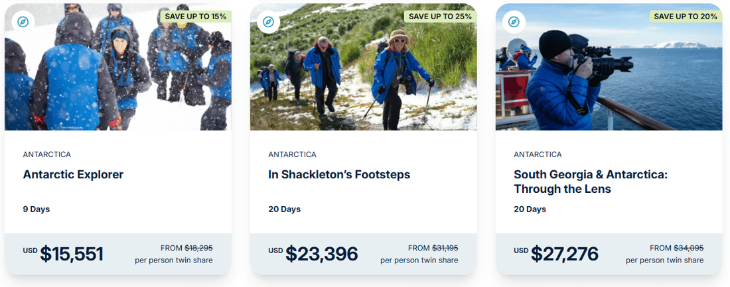Click the crossed-out $34,095 original price
Screen dimensions: 730x287
[x=689, y=248]
